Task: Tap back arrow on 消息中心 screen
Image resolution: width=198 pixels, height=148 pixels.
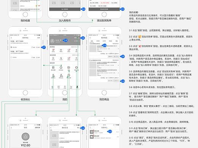Action: coord(90,128)
